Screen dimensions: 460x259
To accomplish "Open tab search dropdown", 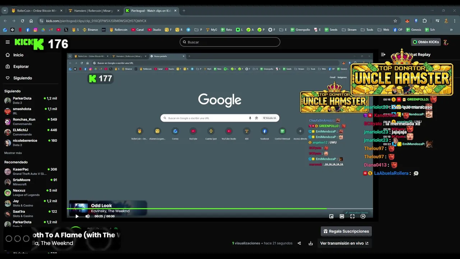I will tap(5, 11).
